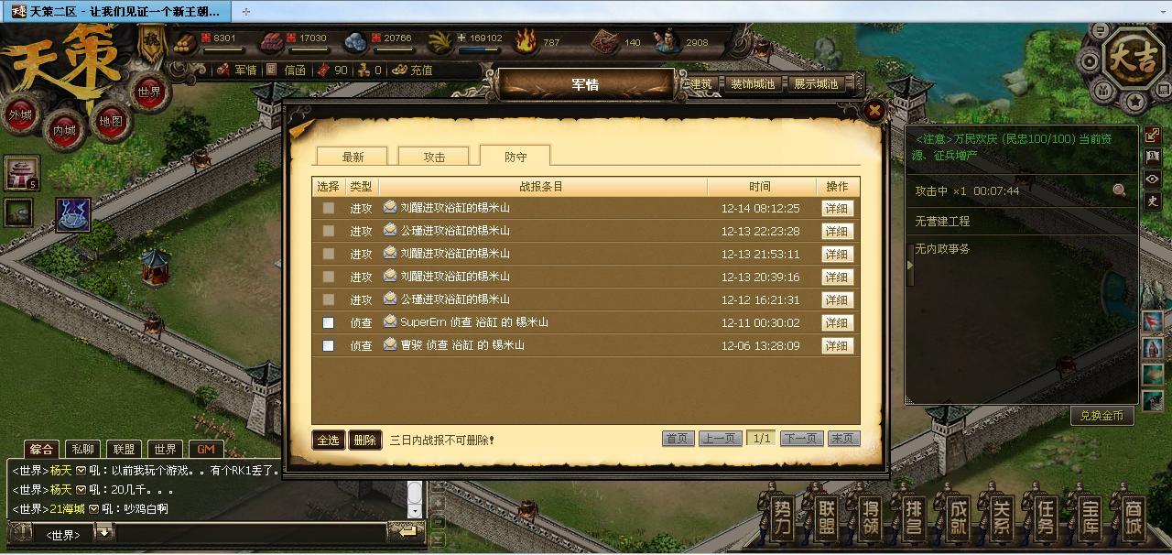Image resolution: width=1172 pixels, height=555 pixels.
Task: Check the 曹骏 侦查 report checkbox
Action: pyautogui.click(x=329, y=345)
